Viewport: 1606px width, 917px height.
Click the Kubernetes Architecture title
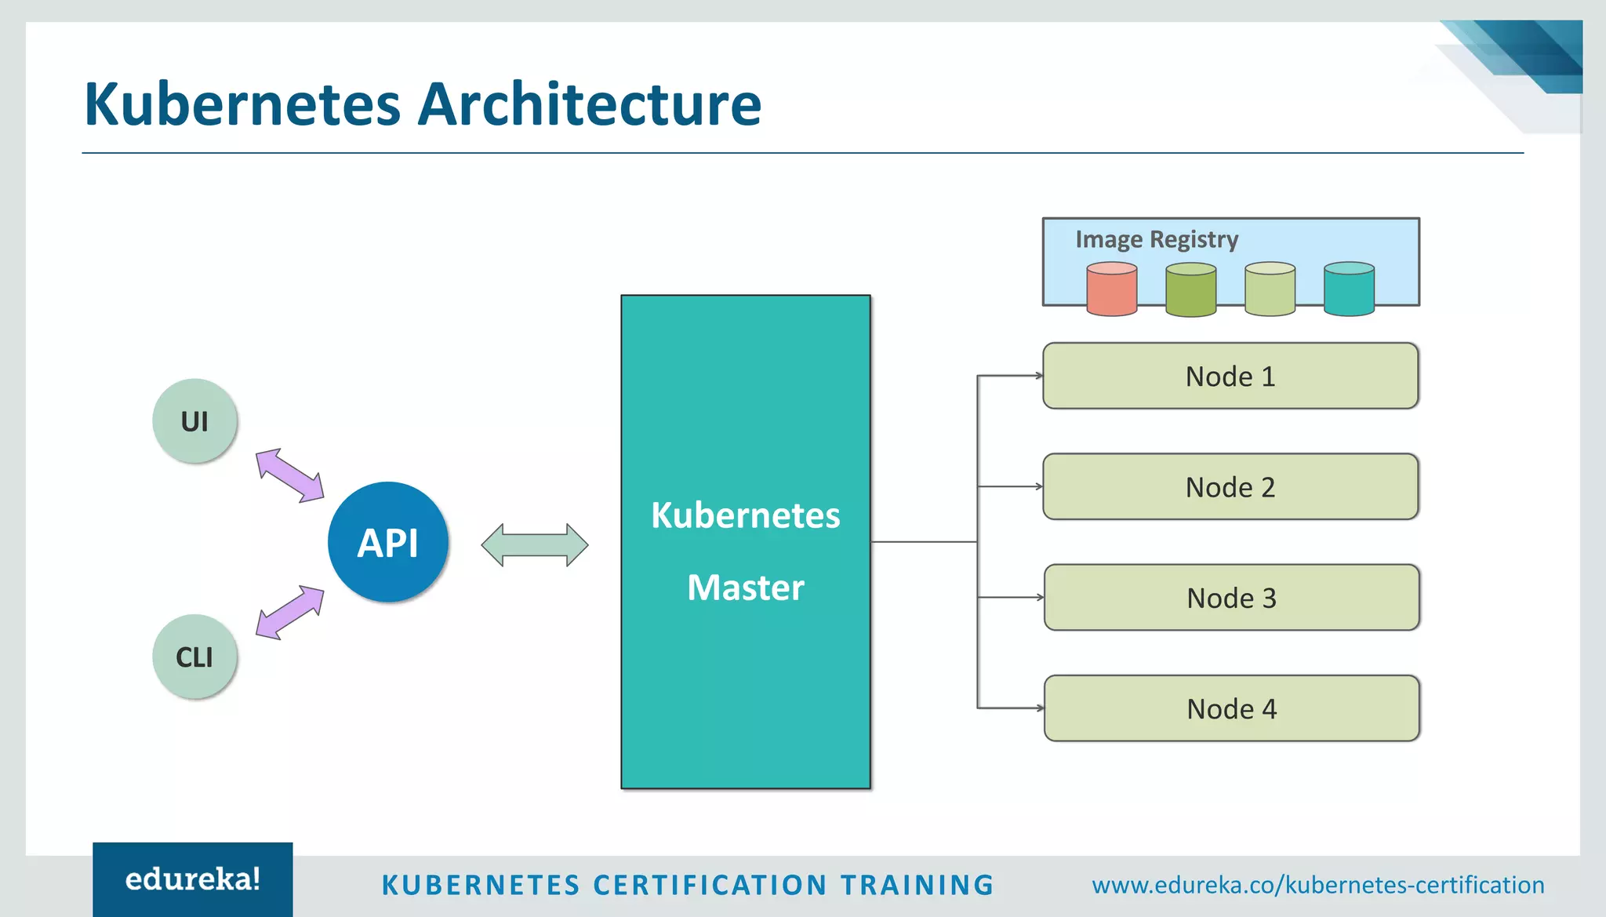pyautogui.click(x=423, y=104)
